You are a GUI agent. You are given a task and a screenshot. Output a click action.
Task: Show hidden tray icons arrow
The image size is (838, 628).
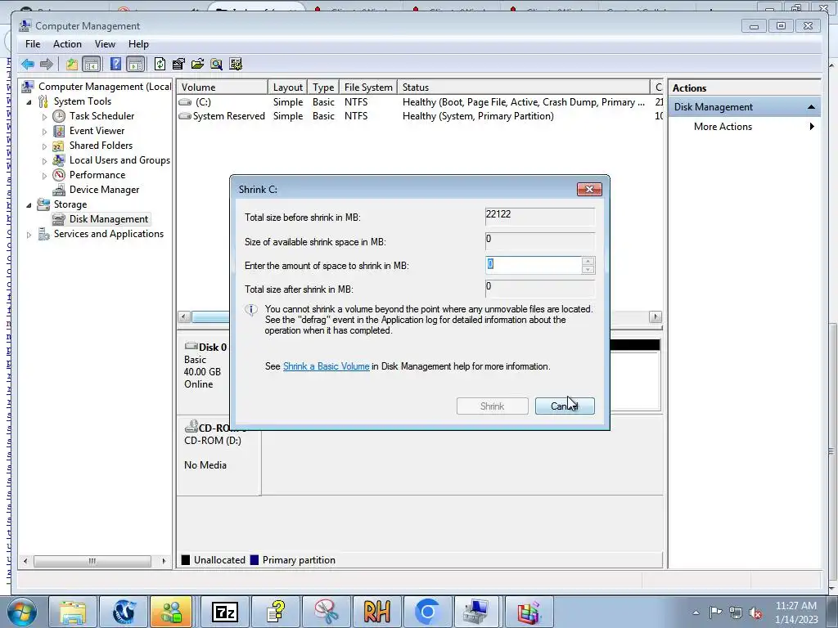click(696, 613)
